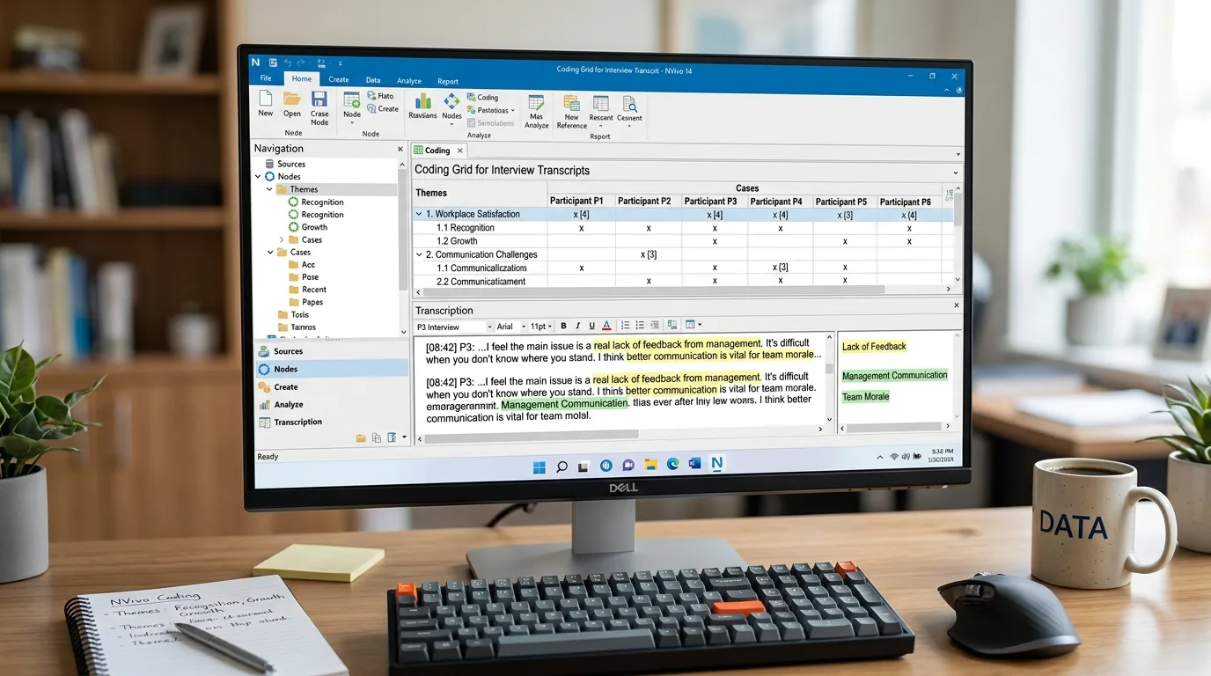This screenshot has height=676, width=1211.
Task: Switch to the Data ribbon tab
Action: click(373, 80)
